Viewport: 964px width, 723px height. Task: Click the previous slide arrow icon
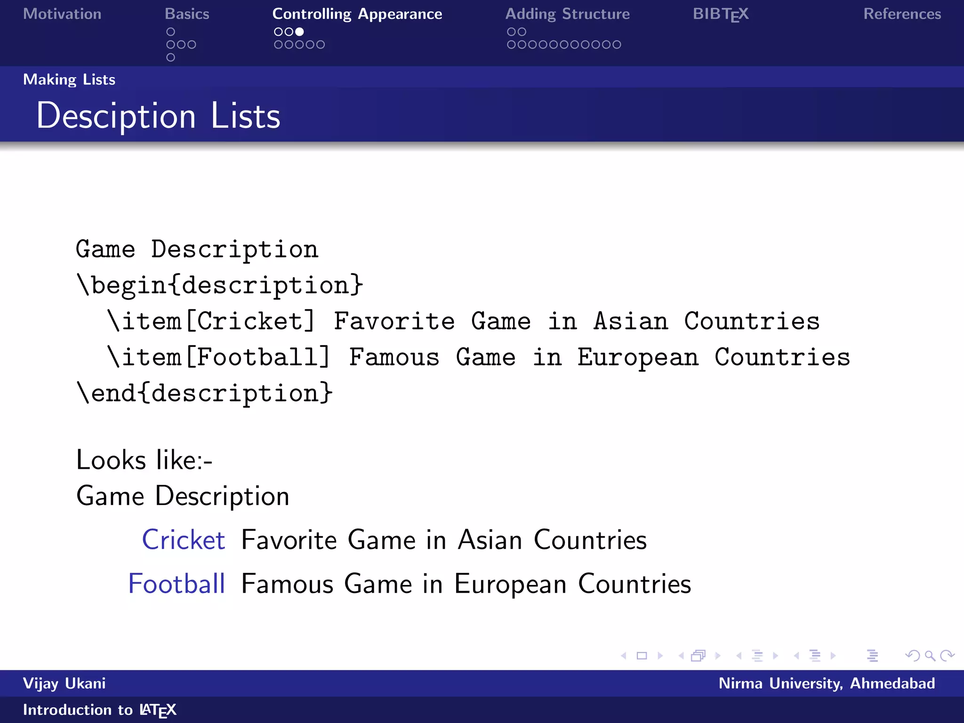coord(624,656)
